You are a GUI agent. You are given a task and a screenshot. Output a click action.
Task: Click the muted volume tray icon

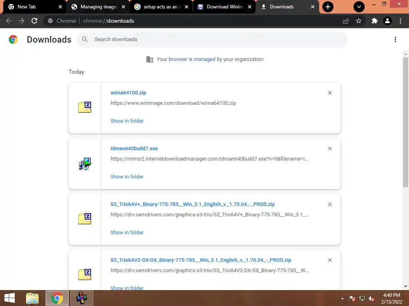[371, 298]
